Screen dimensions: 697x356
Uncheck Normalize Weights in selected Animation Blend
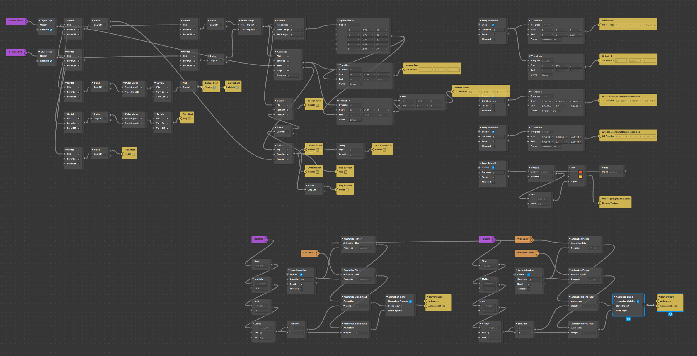(638, 301)
